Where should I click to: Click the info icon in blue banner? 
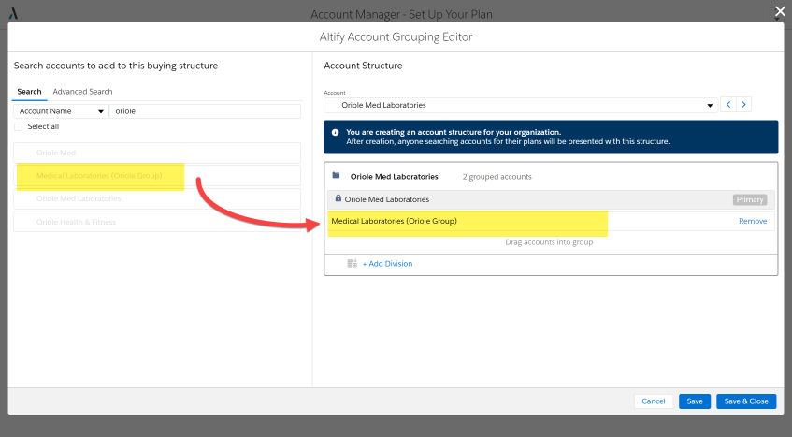tap(335, 132)
